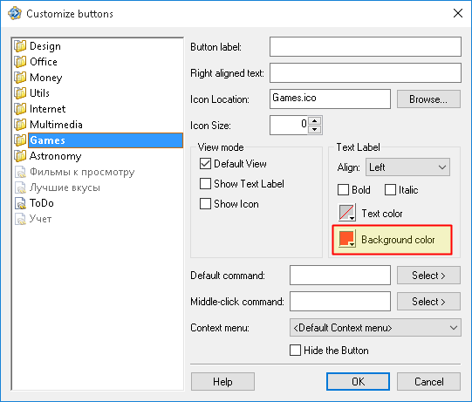
Task: Enable the Show Icon checkbox
Action: coord(205,204)
